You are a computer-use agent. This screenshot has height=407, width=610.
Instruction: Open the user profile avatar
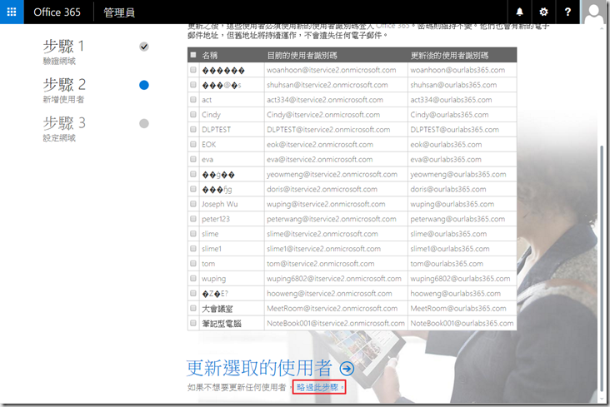[594, 13]
